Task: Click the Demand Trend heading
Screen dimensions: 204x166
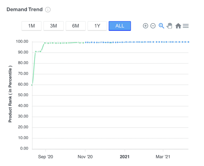Action: 24,10
